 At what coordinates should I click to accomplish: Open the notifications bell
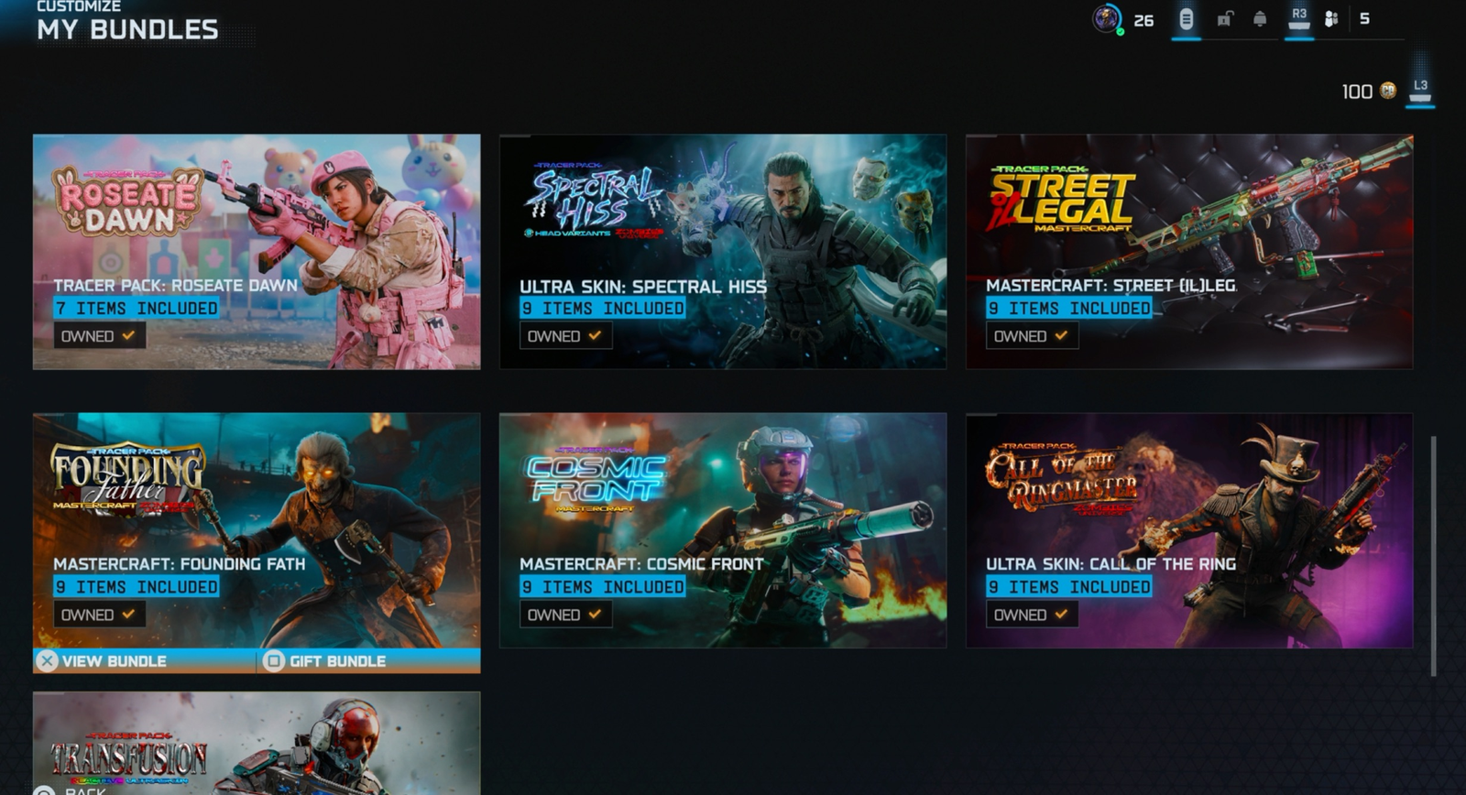pyautogui.click(x=1260, y=18)
